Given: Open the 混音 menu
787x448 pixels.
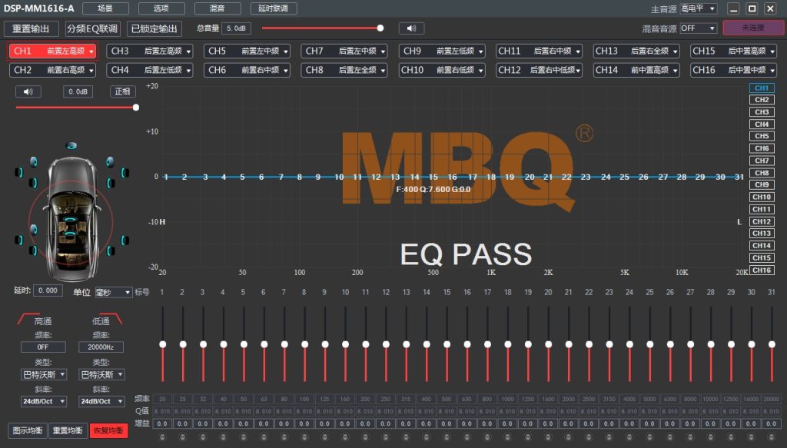Looking at the screenshot, I should (218, 8).
